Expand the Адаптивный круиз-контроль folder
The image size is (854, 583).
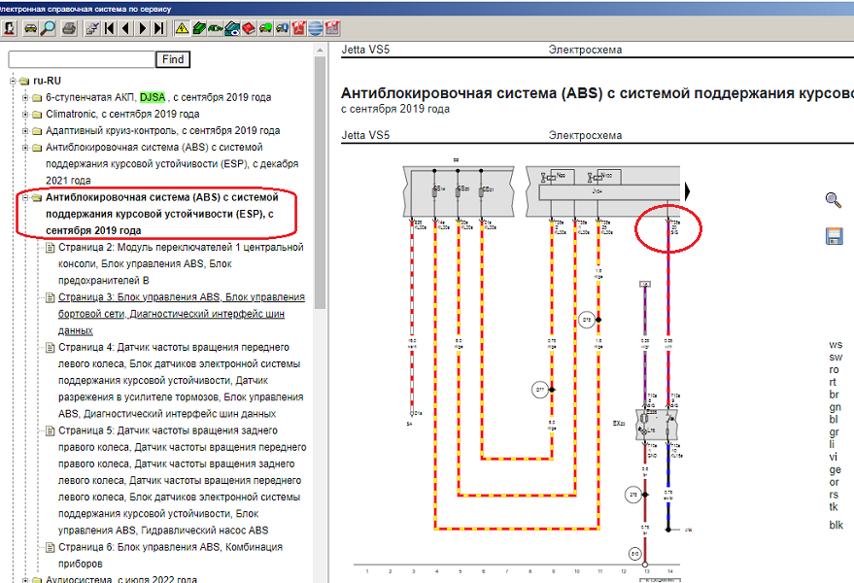point(25,131)
